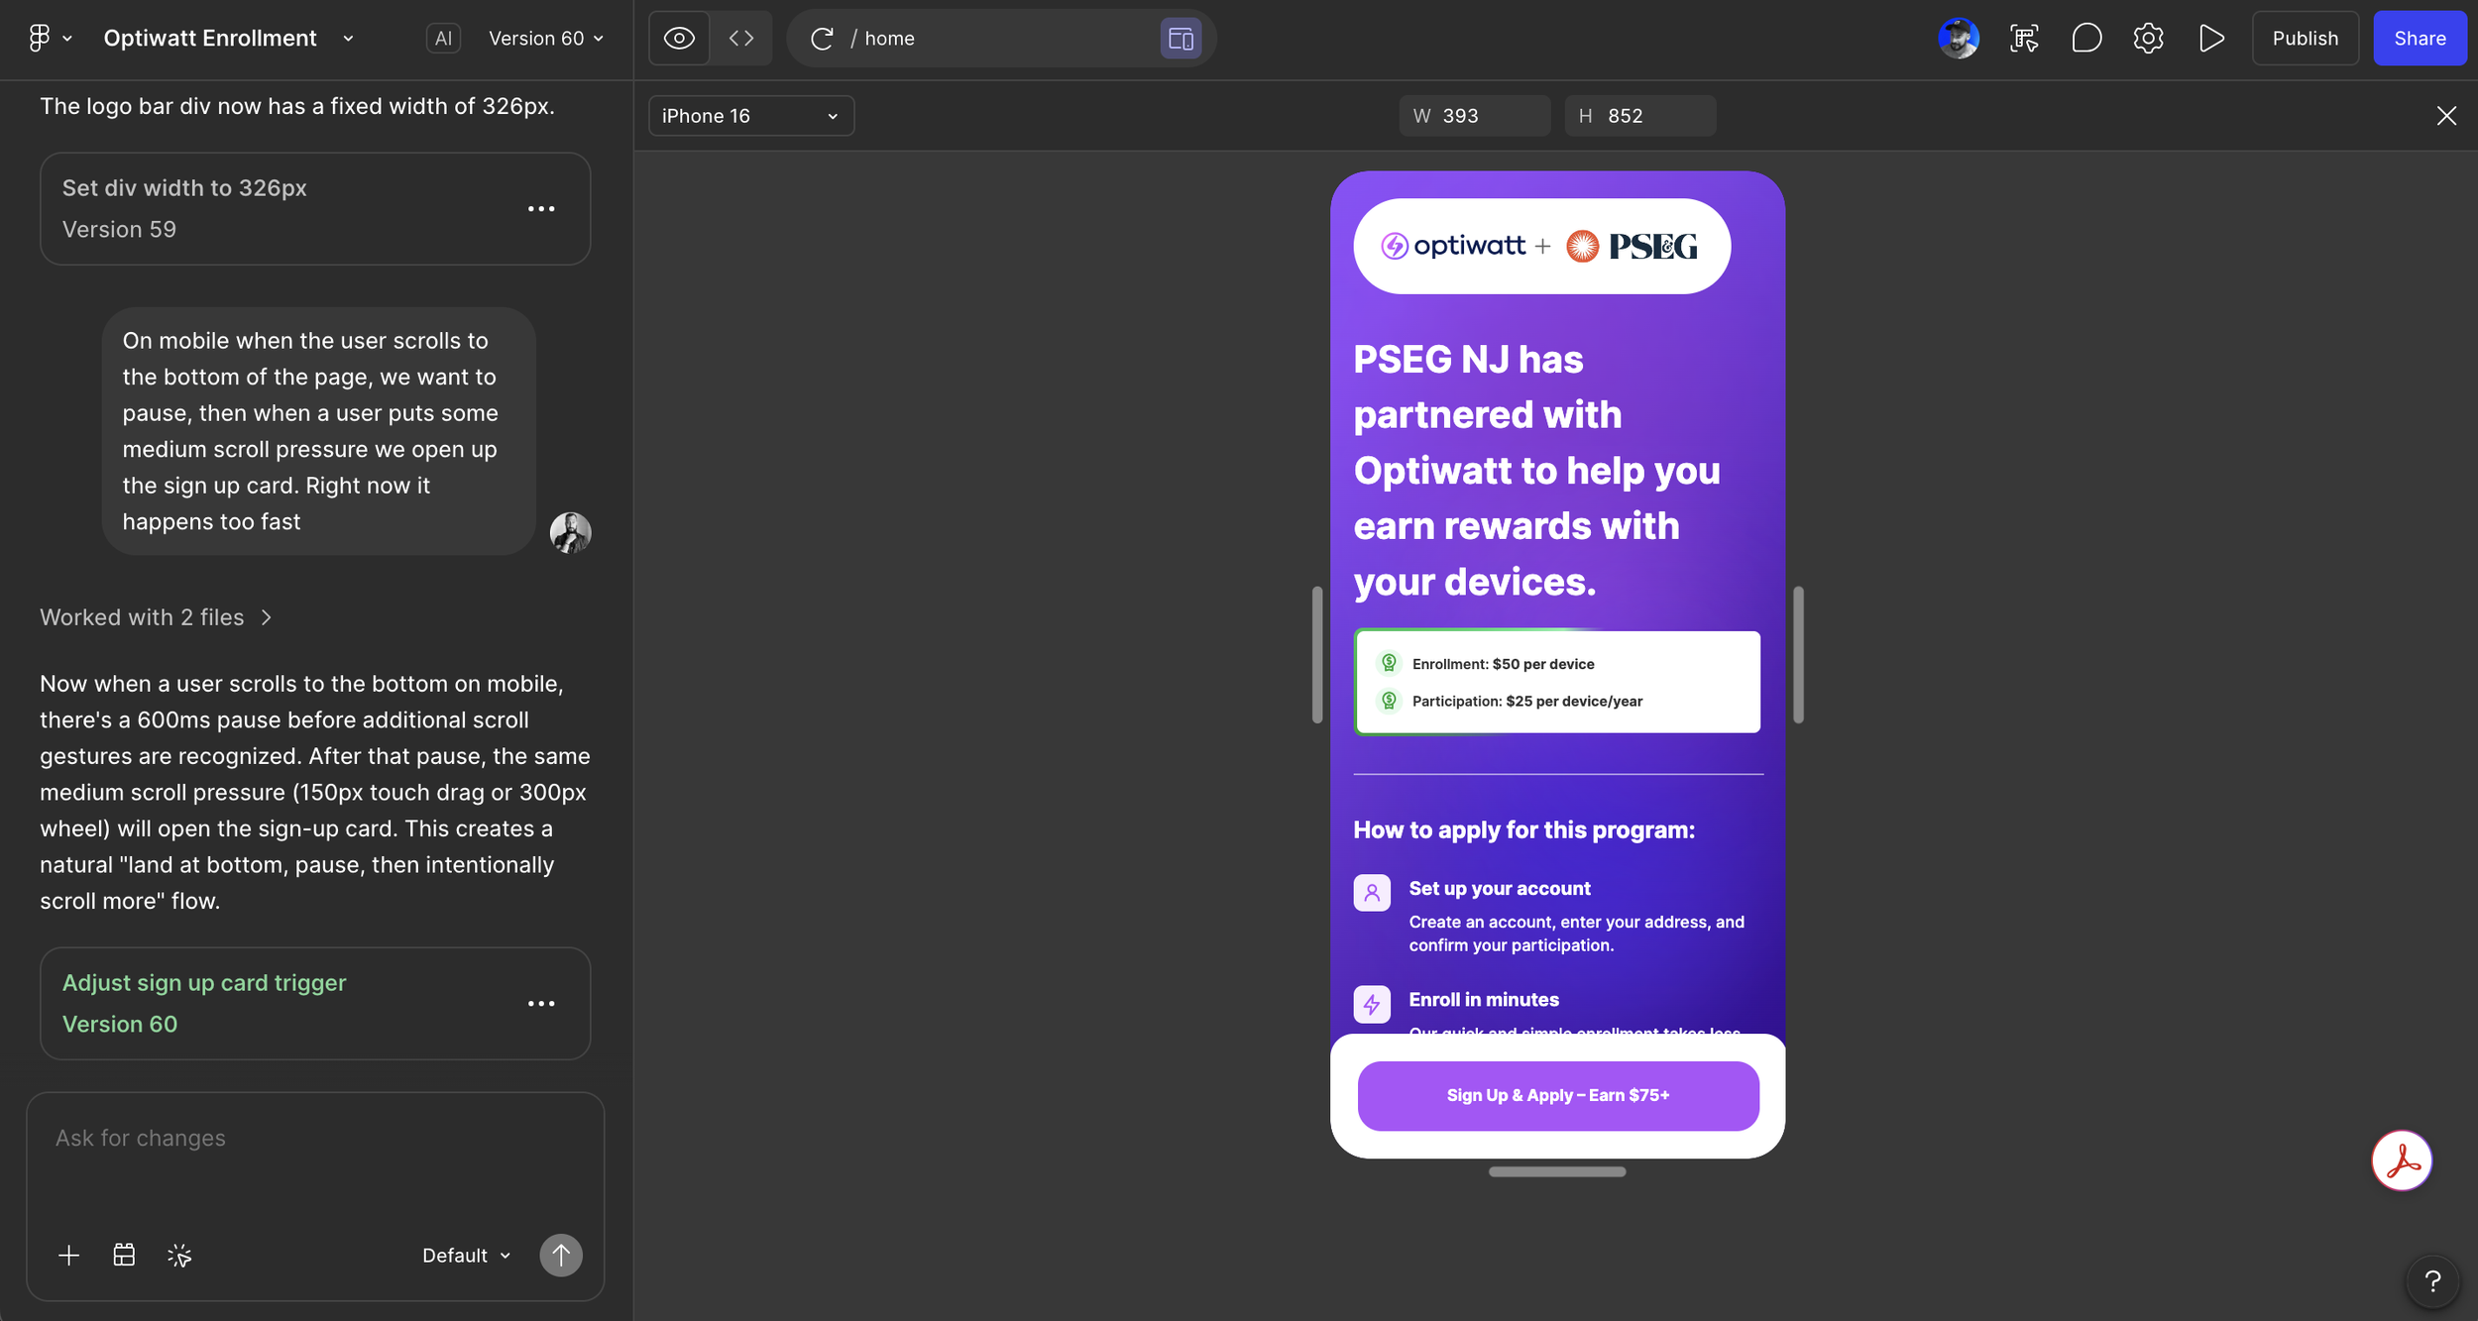Open the Figma main menu logo
This screenshot has width=2478, height=1321.
40,38
